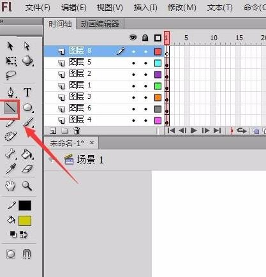Select the 3D Rotation tool
266x277 pixels.
pos(27,61)
